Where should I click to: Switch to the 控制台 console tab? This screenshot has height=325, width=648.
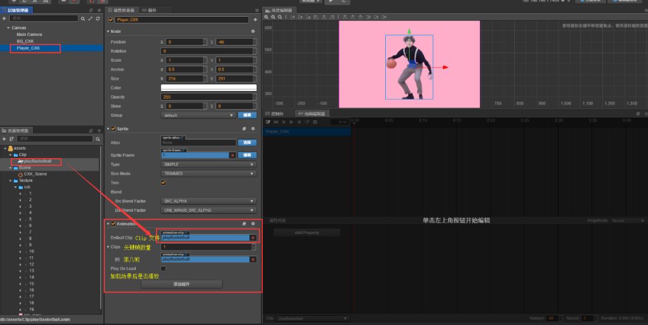(275, 114)
